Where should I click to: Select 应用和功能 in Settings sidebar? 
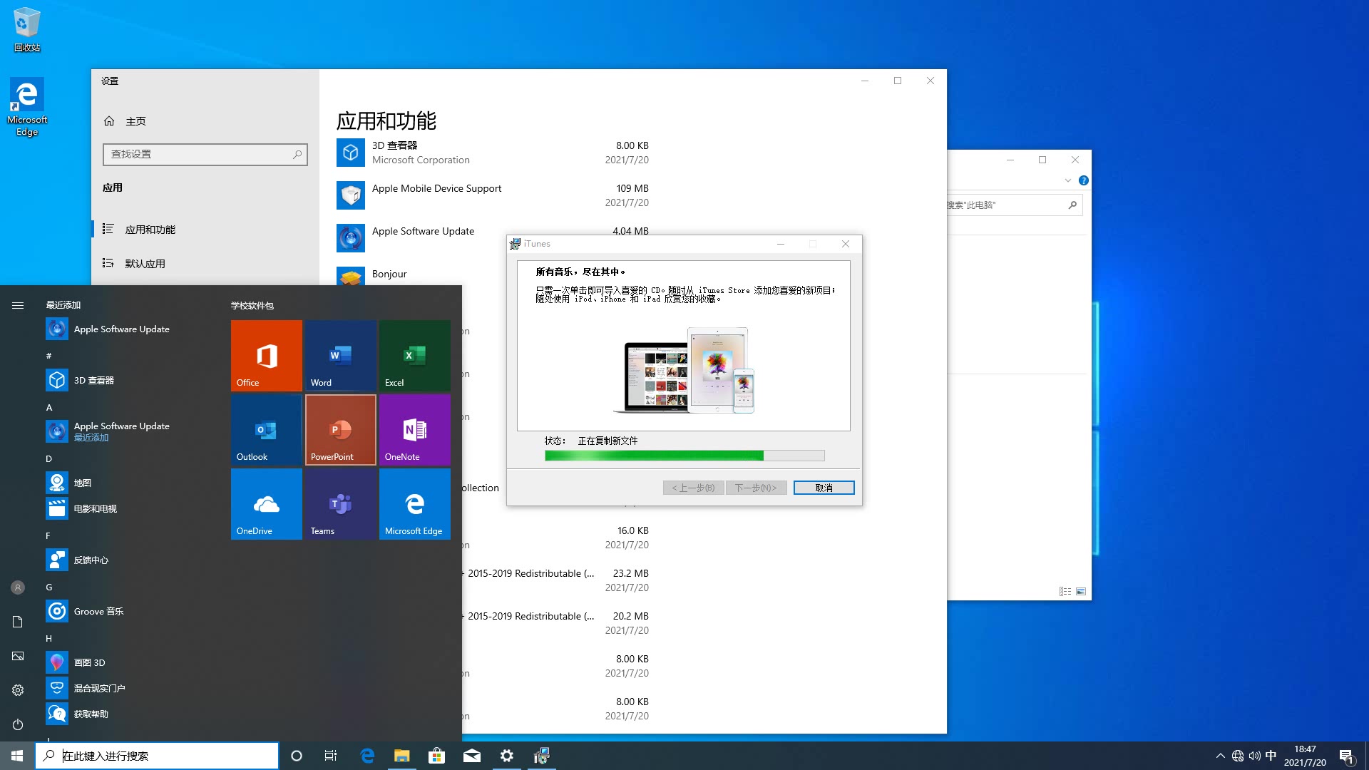(205, 229)
